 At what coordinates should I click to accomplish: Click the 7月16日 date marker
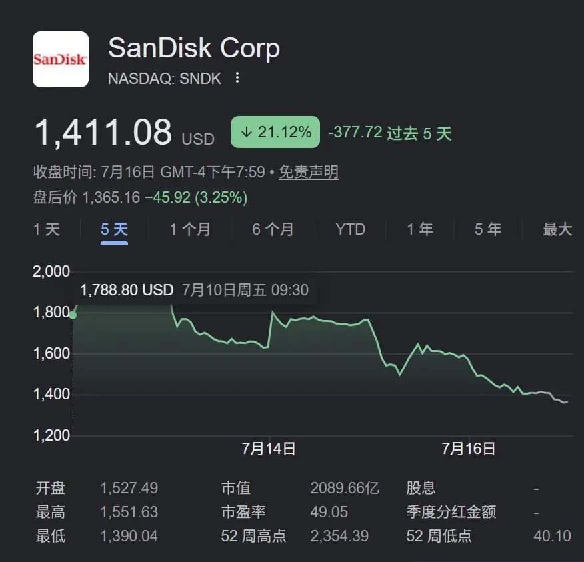[x=469, y=449]
